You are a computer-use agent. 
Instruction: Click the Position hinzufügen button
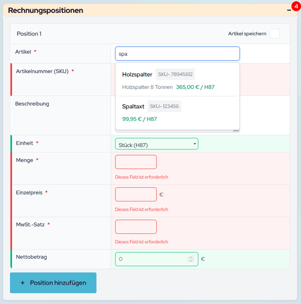click(x=53, y=283)
